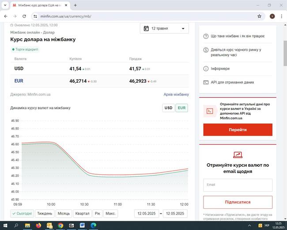This screenshot has width=287, height=230.
Task: Click the calendar icon in date picker
Action: coord(146,28)
